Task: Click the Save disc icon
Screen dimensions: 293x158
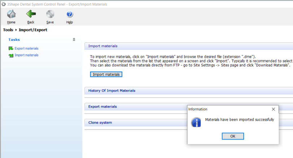Action: 50,14
